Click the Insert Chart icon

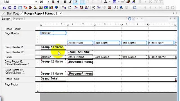coord(51,8)
